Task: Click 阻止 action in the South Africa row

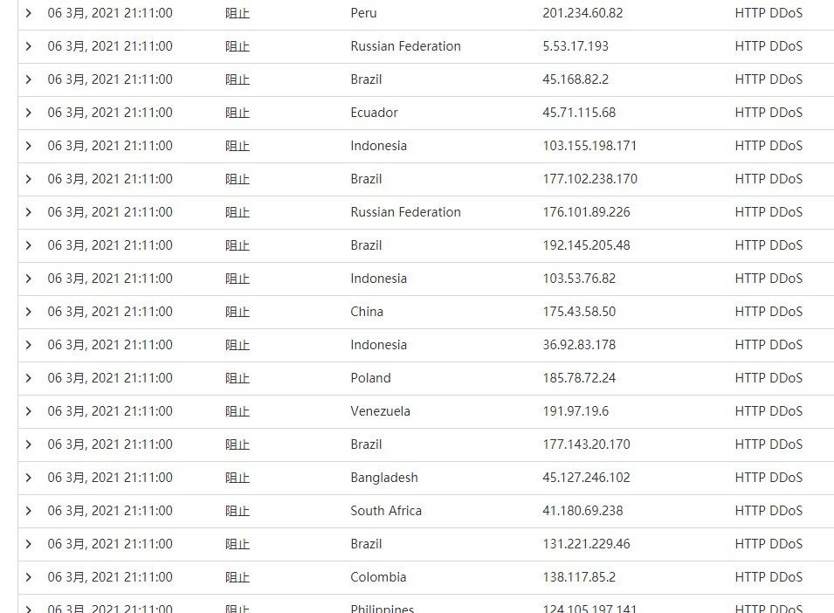Action: pyautogui.click(x=238, y=511)
